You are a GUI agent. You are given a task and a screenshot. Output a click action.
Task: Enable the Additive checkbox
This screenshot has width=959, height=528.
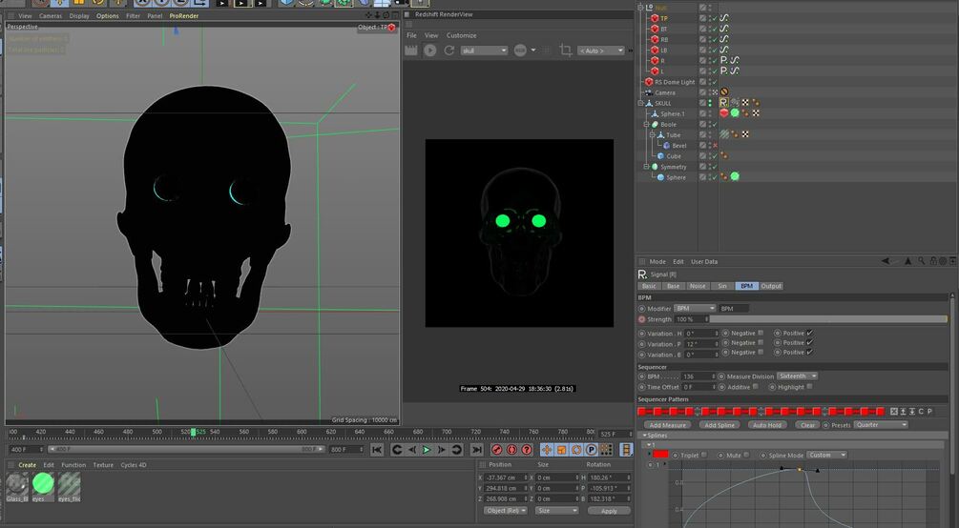(756, 387)
